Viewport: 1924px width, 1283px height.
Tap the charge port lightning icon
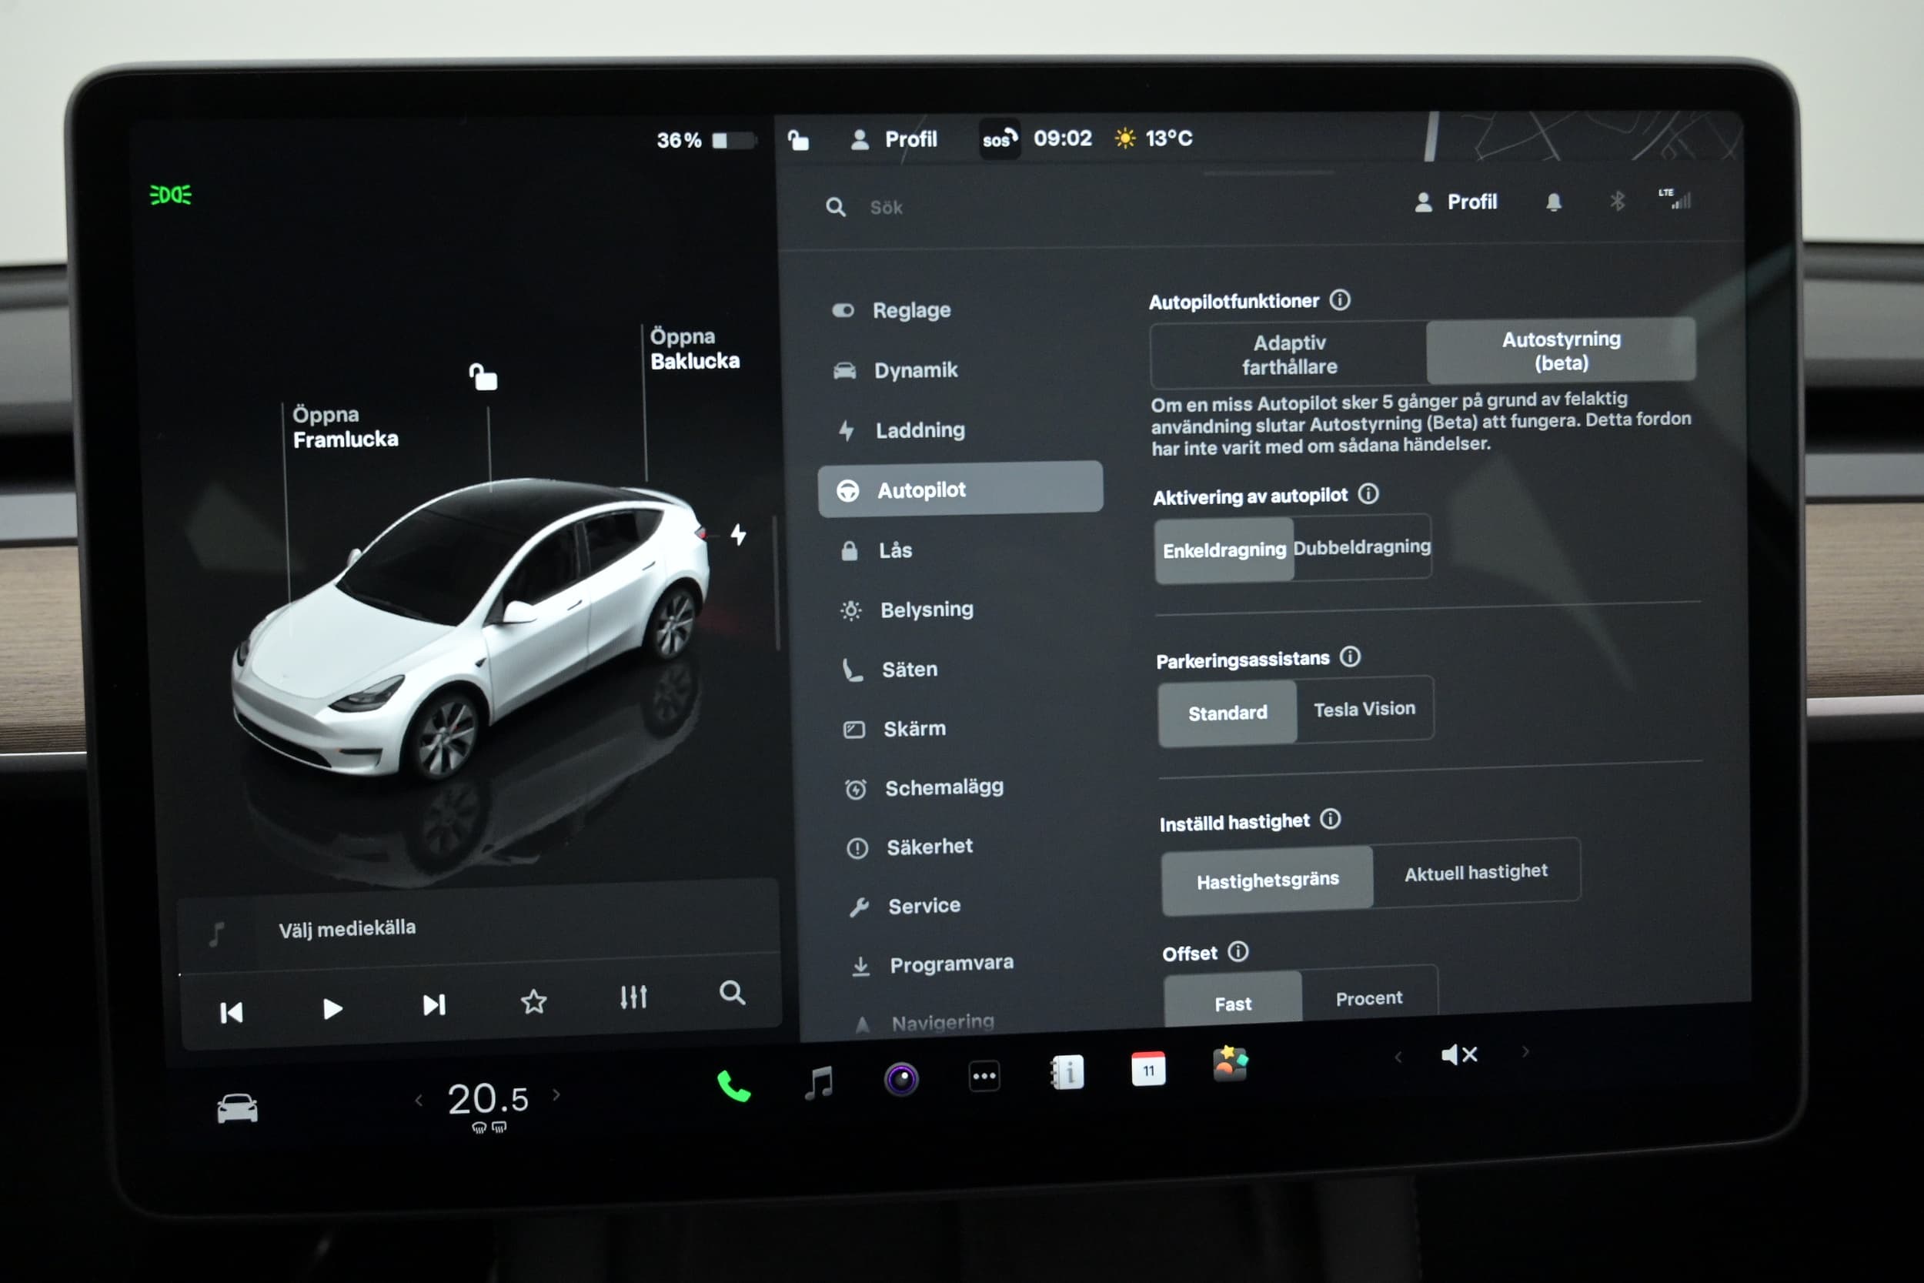tap(738, 535)
